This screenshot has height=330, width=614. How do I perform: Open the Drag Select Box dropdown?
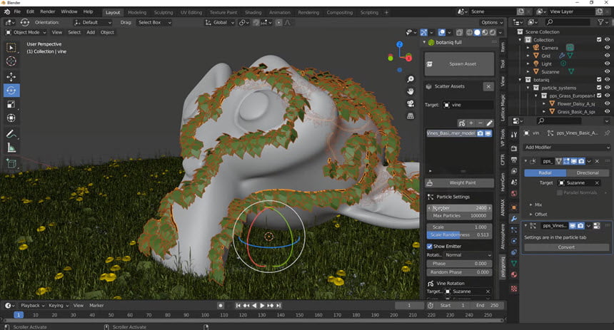click(154, 22)
